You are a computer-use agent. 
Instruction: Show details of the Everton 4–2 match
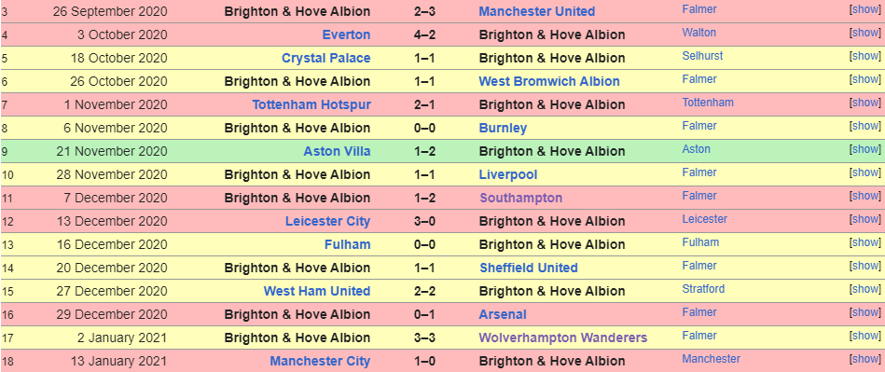tap(865, 33)
